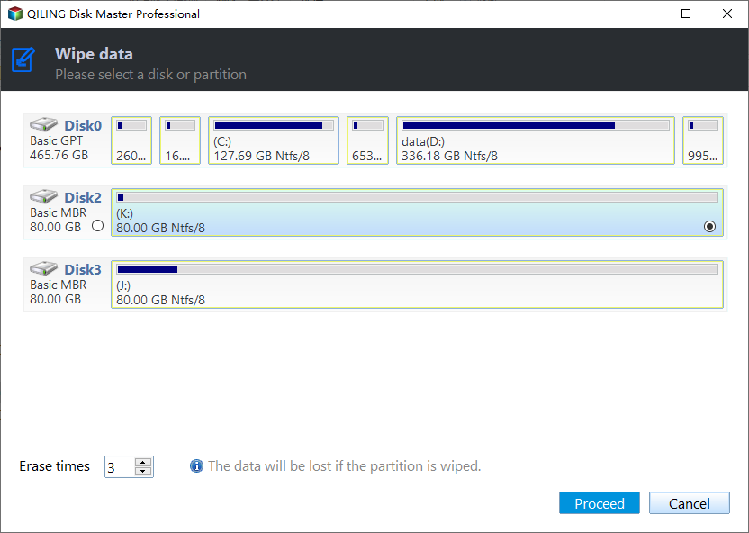Select the (J:) 80.00 GB partition
The width and height of the screenshot is (749, 533).
pyautogui.click(x=417, y=285)
